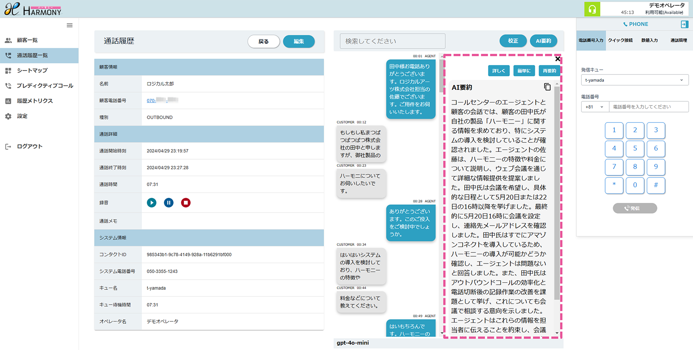
Task: Switch to the 通話管理 tab
Action: 678,40
